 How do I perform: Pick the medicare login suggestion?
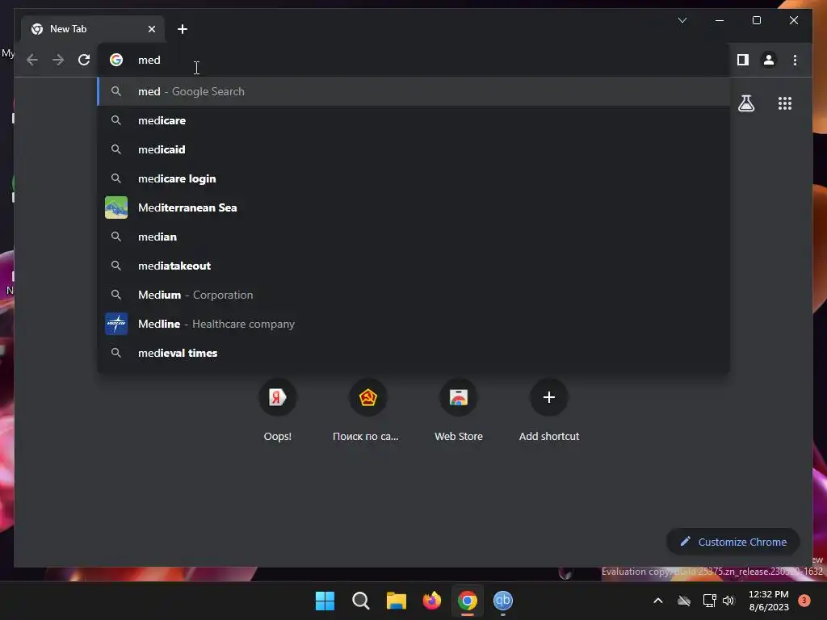click(x=413, y=178)
